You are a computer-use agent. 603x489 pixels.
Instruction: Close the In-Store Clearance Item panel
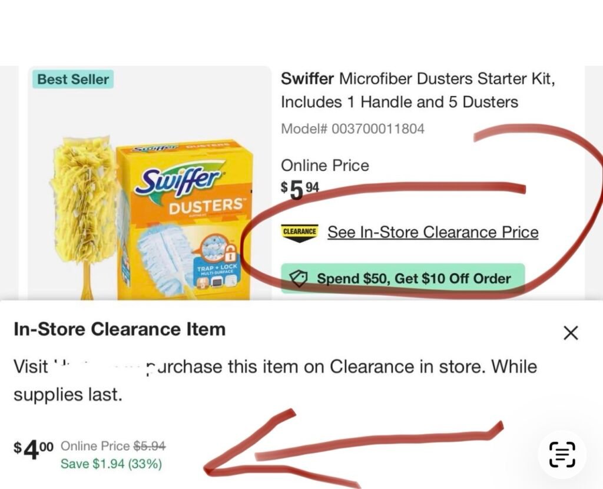(x=570, y=333)
